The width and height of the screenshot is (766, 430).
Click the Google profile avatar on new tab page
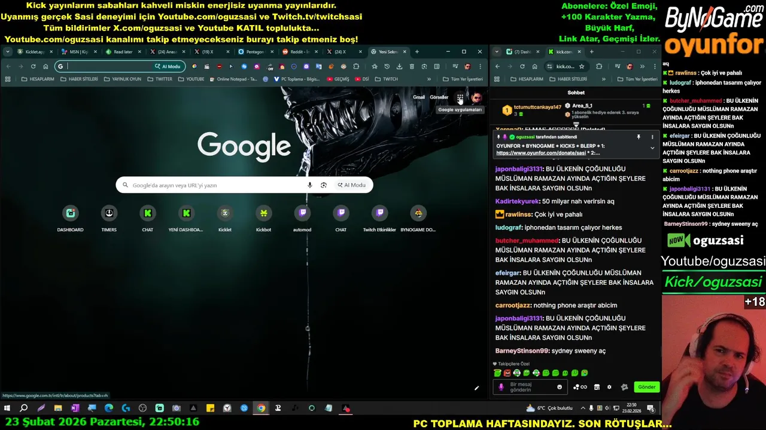tap(476, 97)
